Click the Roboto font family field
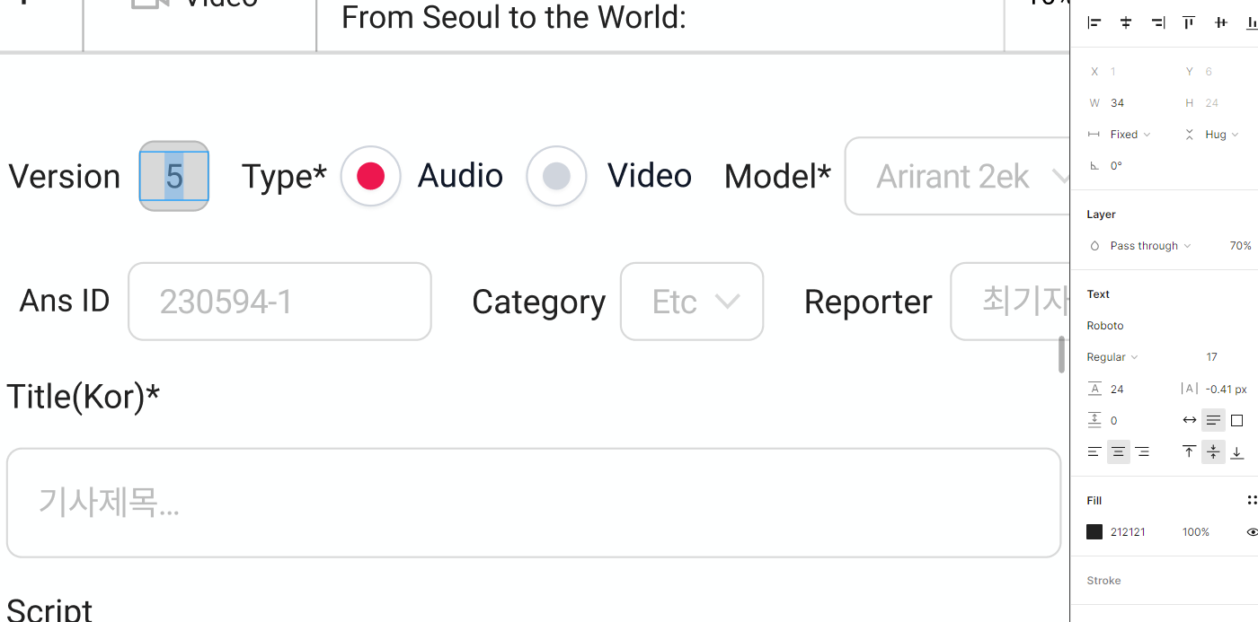The width and height of the screenshot is (1258, 622). [1105, 326]
